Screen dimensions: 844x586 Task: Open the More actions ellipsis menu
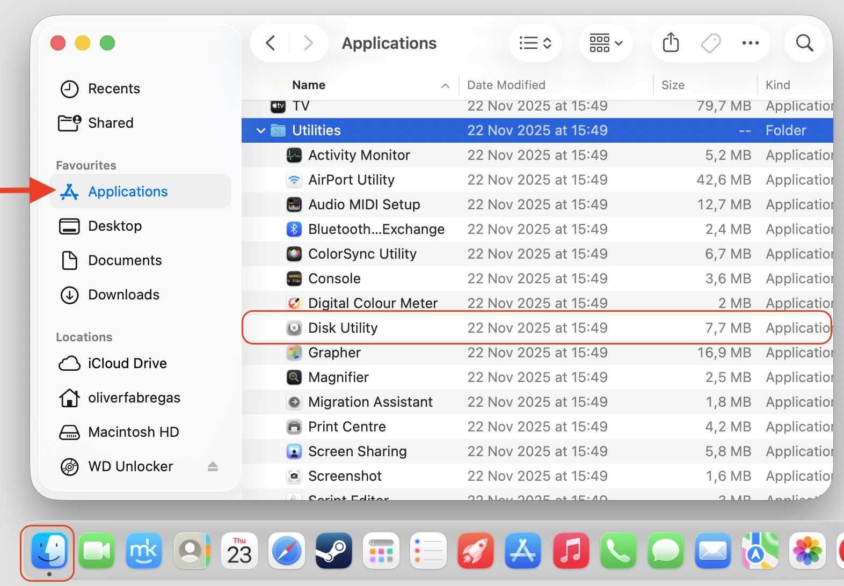[x=751, y=43]
